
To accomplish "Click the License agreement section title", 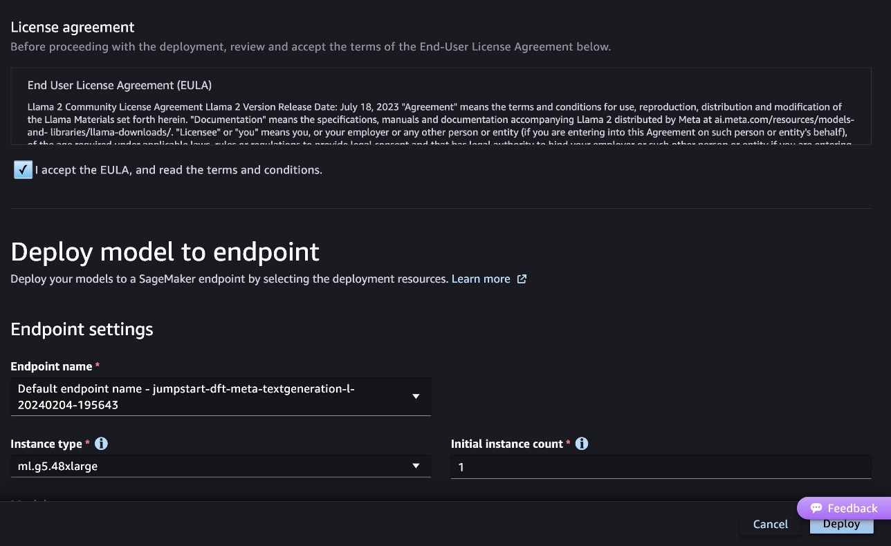I will pos(73,28).
